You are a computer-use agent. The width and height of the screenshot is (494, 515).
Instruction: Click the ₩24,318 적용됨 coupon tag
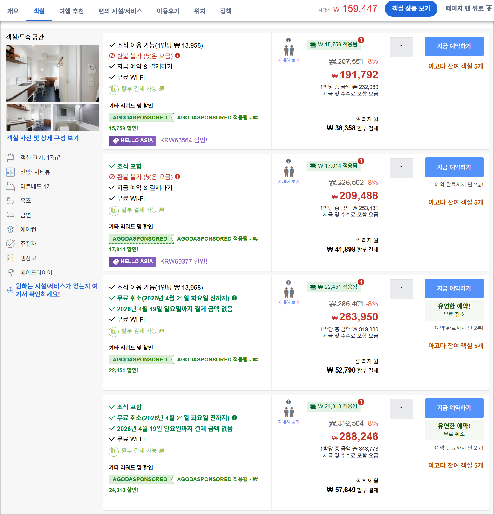point(334,406)
